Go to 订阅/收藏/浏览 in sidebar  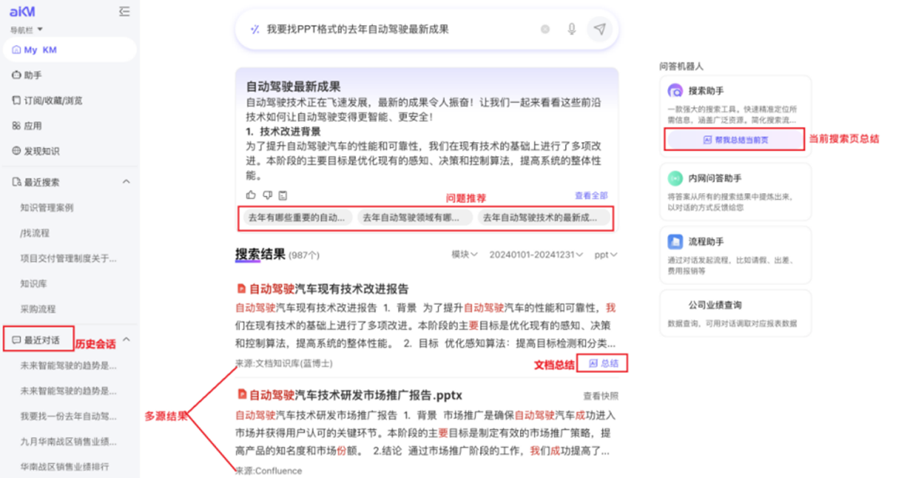(52, 100)
